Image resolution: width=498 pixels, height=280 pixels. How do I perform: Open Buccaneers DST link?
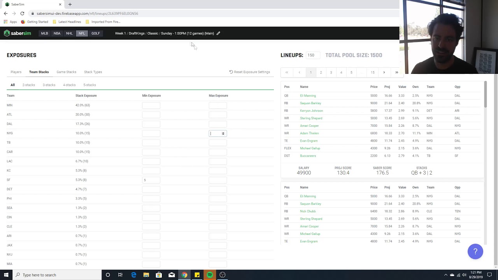pyautogui.click(x=308, y=156)
